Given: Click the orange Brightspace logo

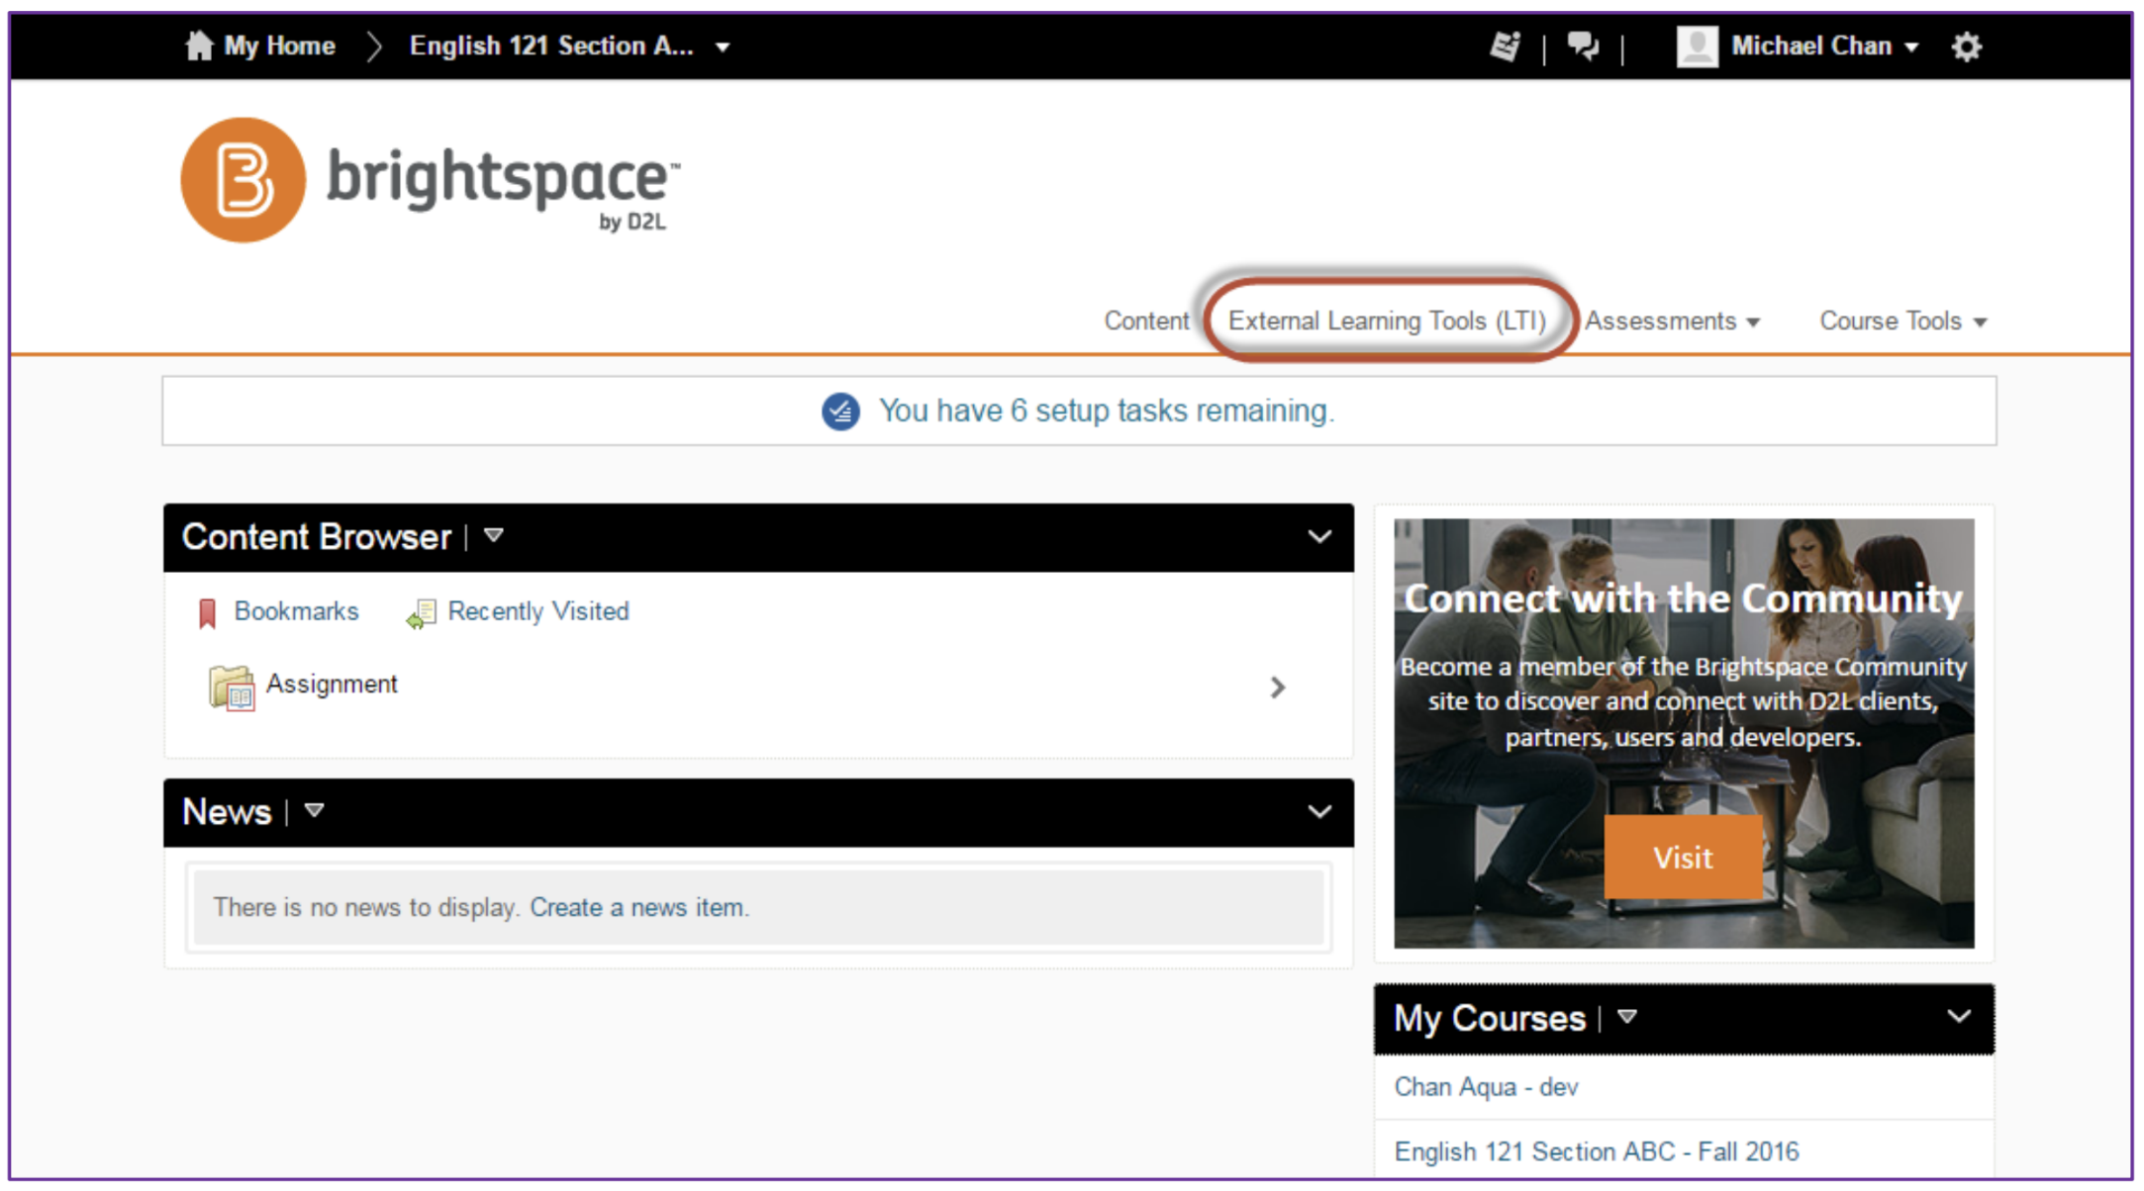Looking at the screenshot, I should click(243, 180).
